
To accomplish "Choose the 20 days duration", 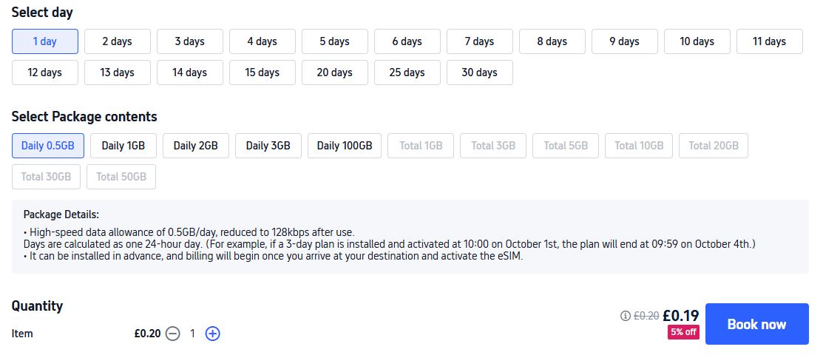I will 334,72.
